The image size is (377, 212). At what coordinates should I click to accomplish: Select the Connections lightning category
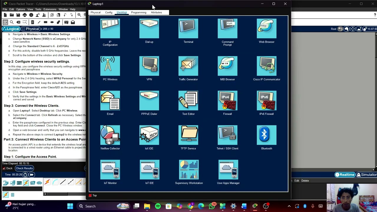(26, 183)
